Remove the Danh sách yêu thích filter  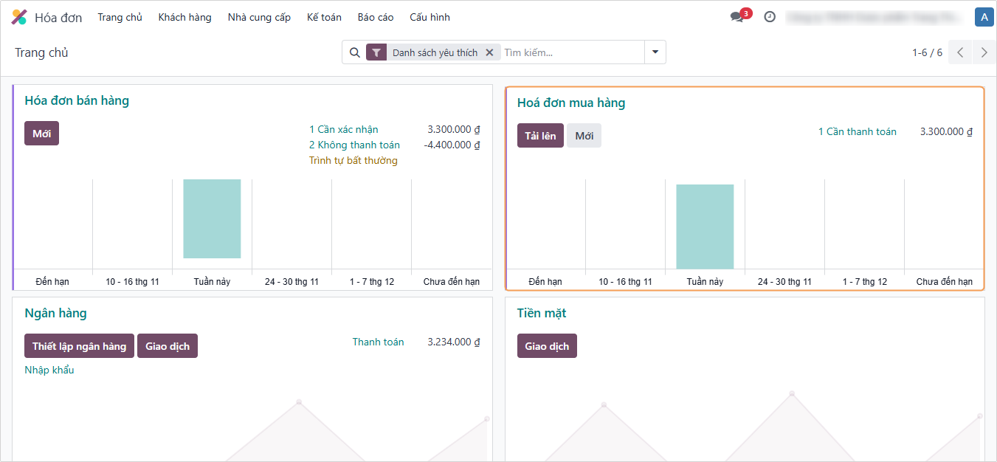pyautogui.click(x=489, y=52)
